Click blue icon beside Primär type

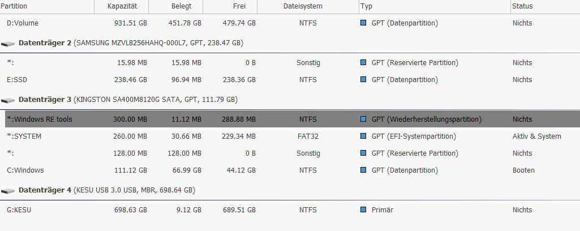tap(363, 209)
